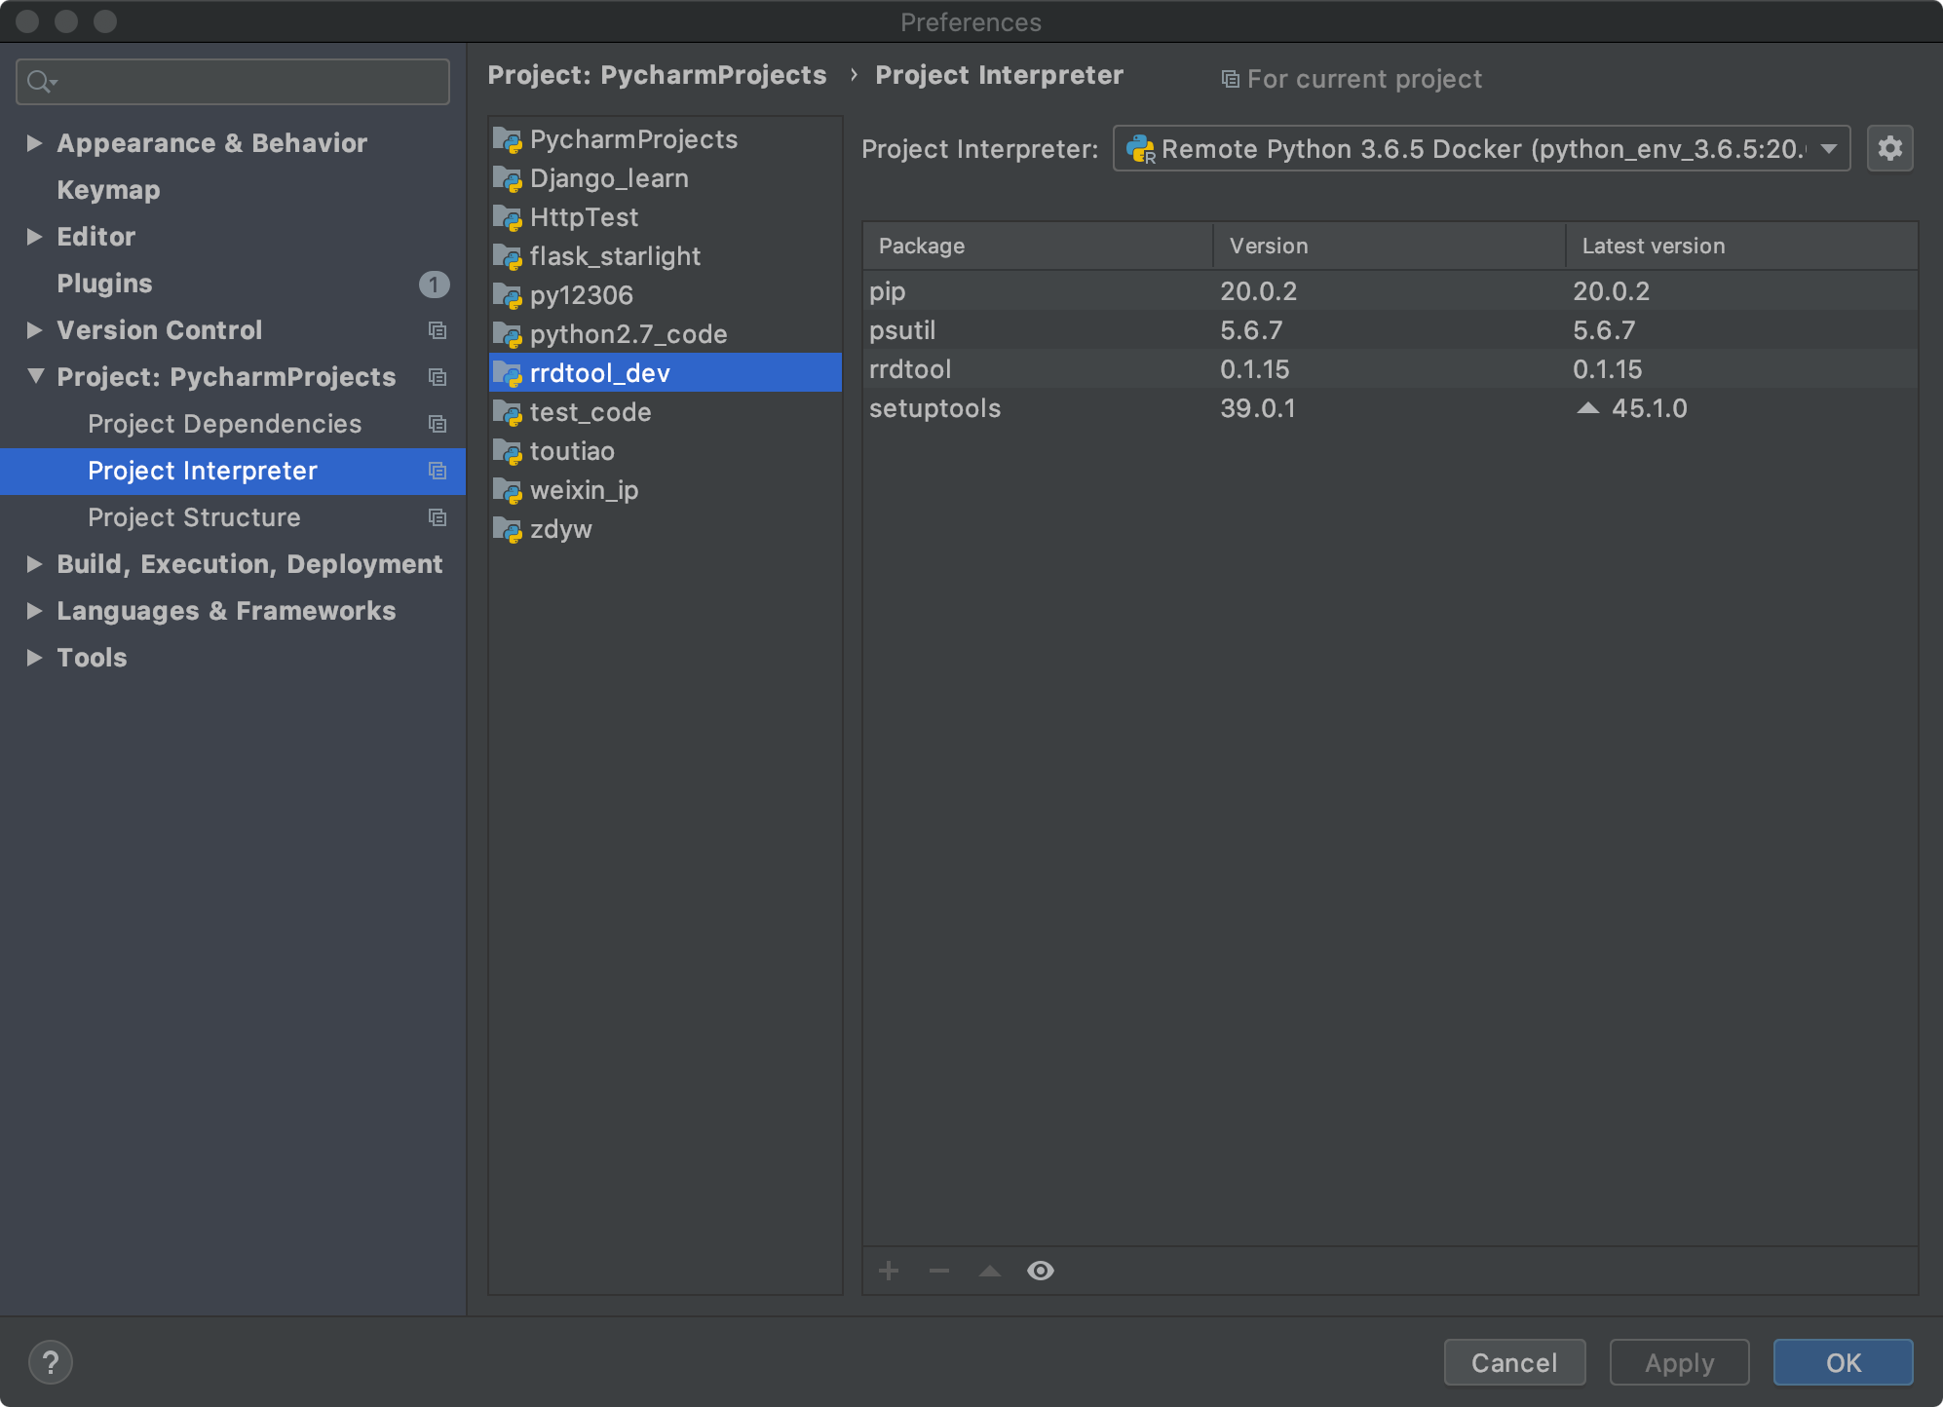This screenshot has width=1943, height=1407.
Task: Open the Keymap settings page
Action: click(x=108, y=190)
